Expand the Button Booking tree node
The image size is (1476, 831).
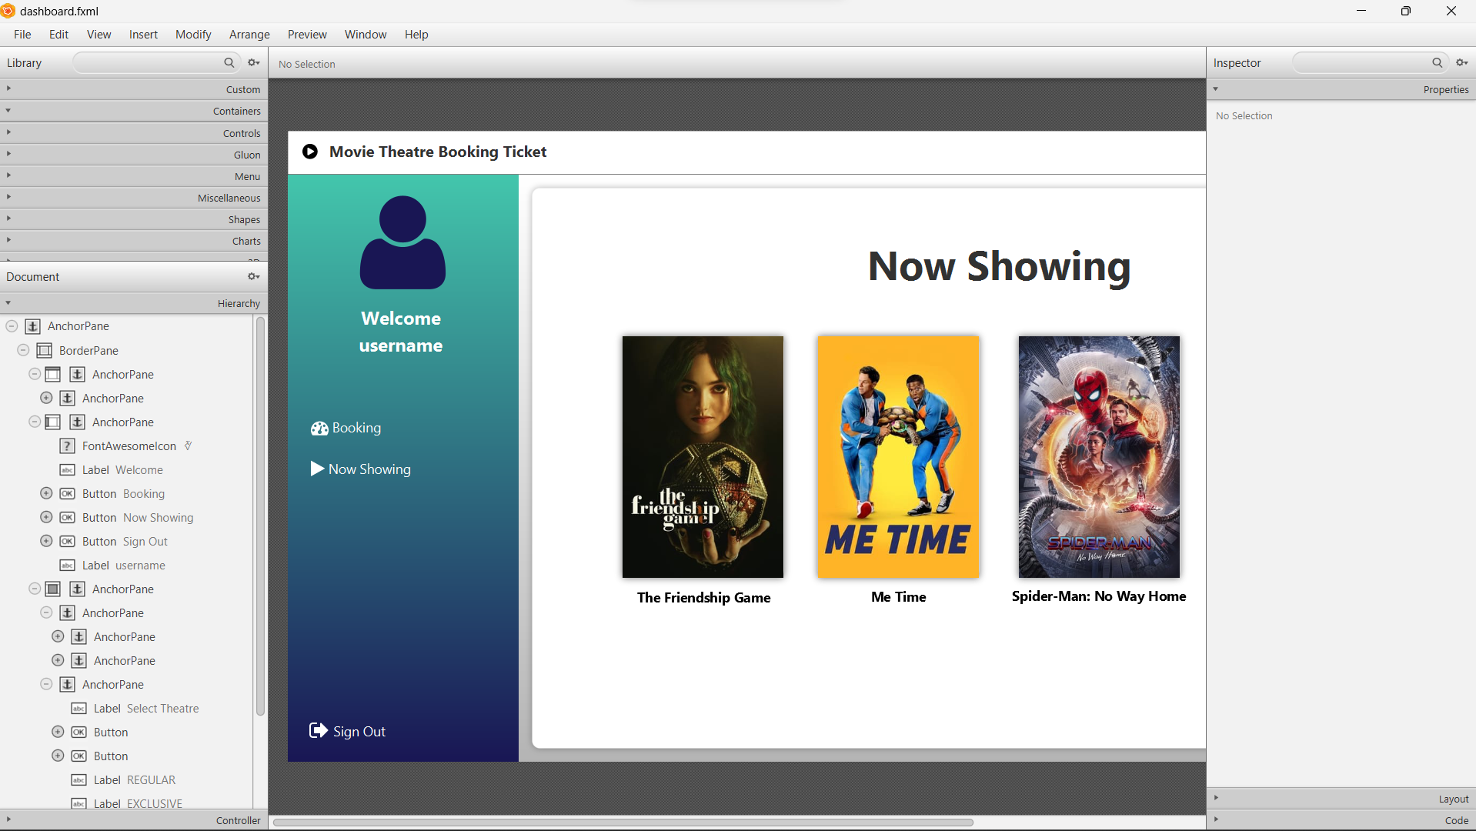46,493
